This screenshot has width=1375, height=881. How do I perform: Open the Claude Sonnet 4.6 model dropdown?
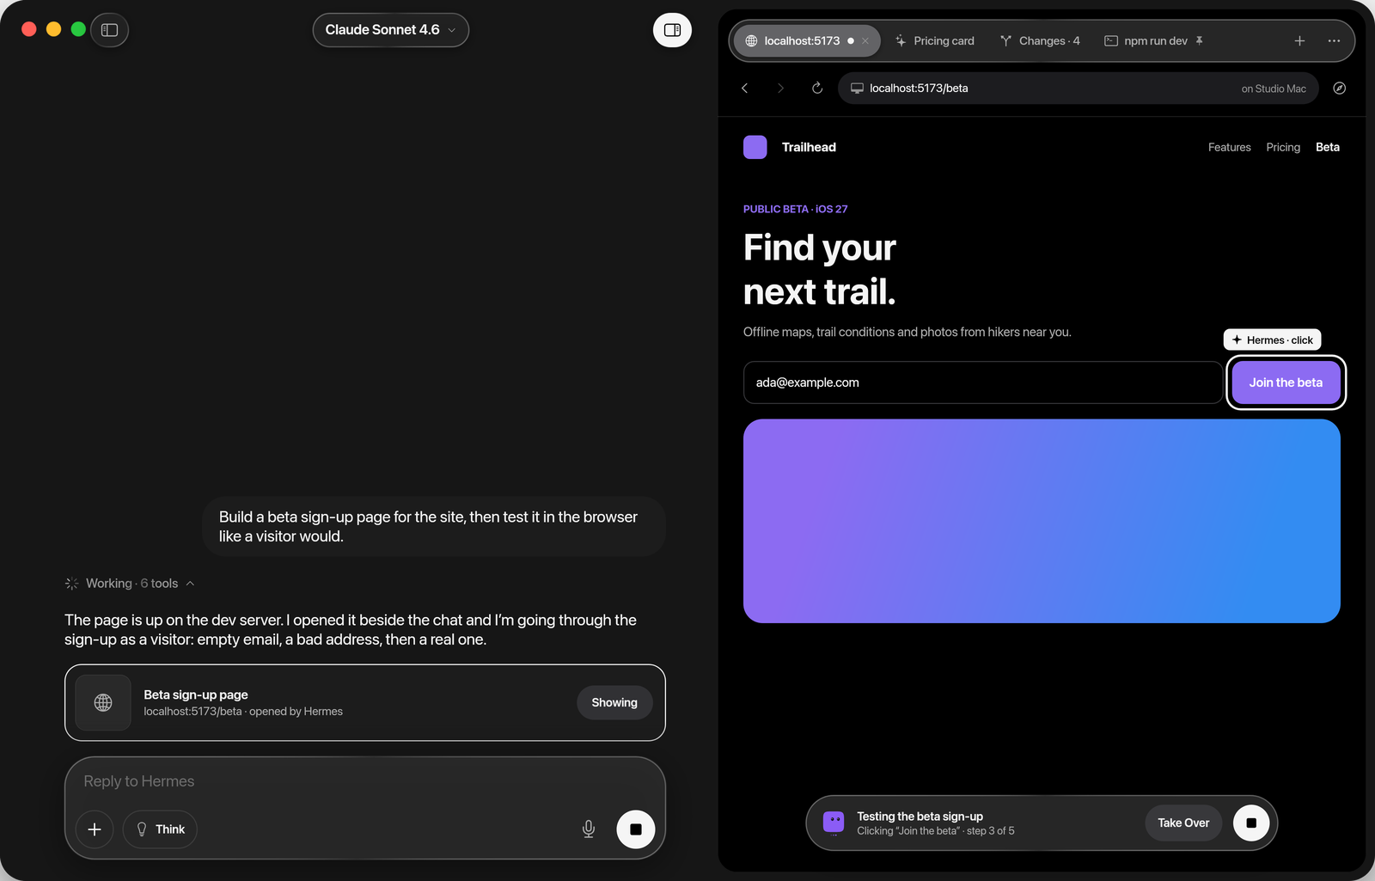point(390,30)
